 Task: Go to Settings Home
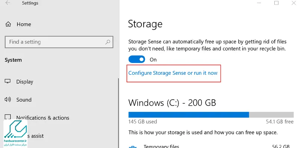pyautogui.click(x=24, y=24)
